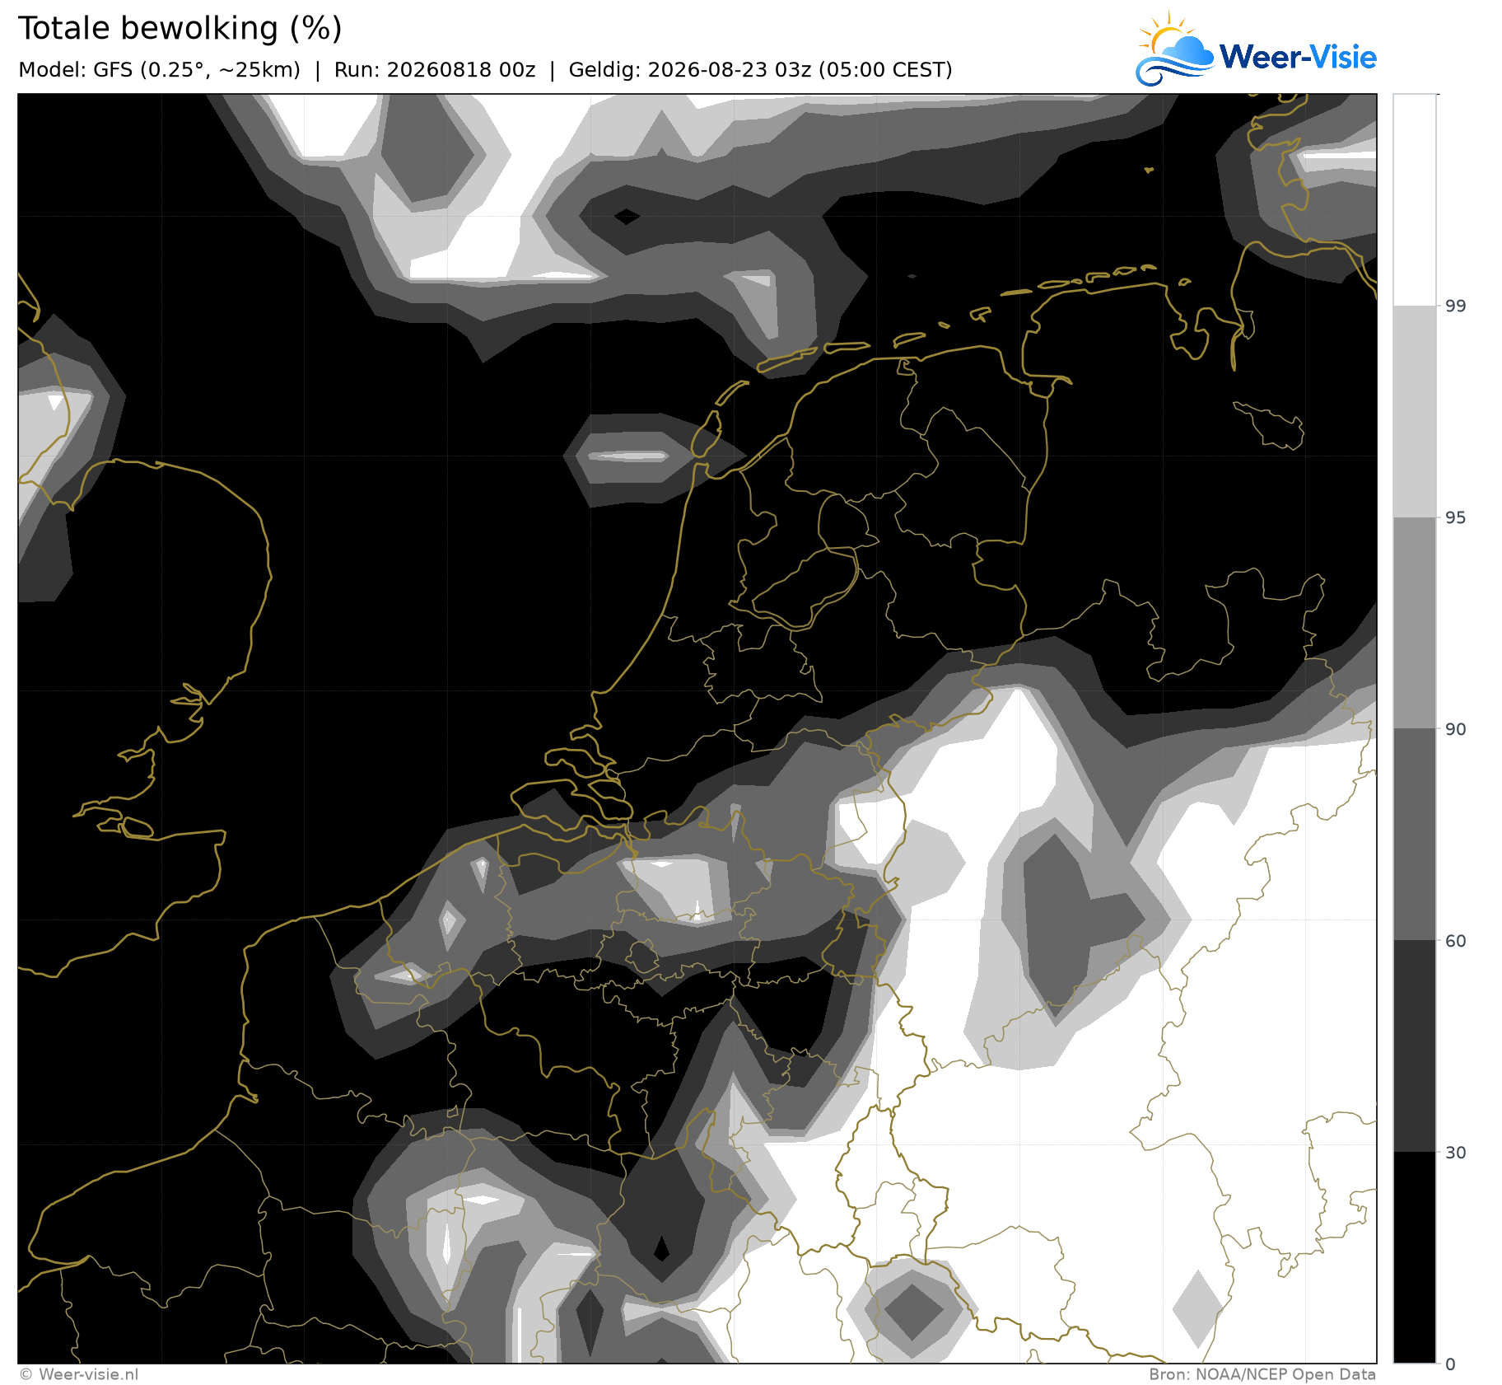The height and width of the screenshot is (1385, 1502).
Task: Click the 99 tick label on colorbar
Action: pyautogui.click(x=1456, y=306)
